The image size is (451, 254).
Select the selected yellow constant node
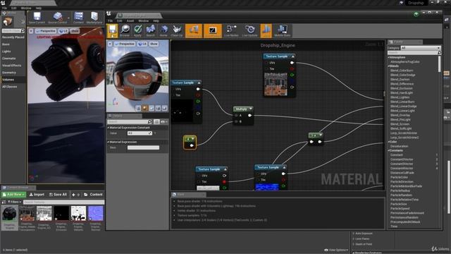[190, 143]
